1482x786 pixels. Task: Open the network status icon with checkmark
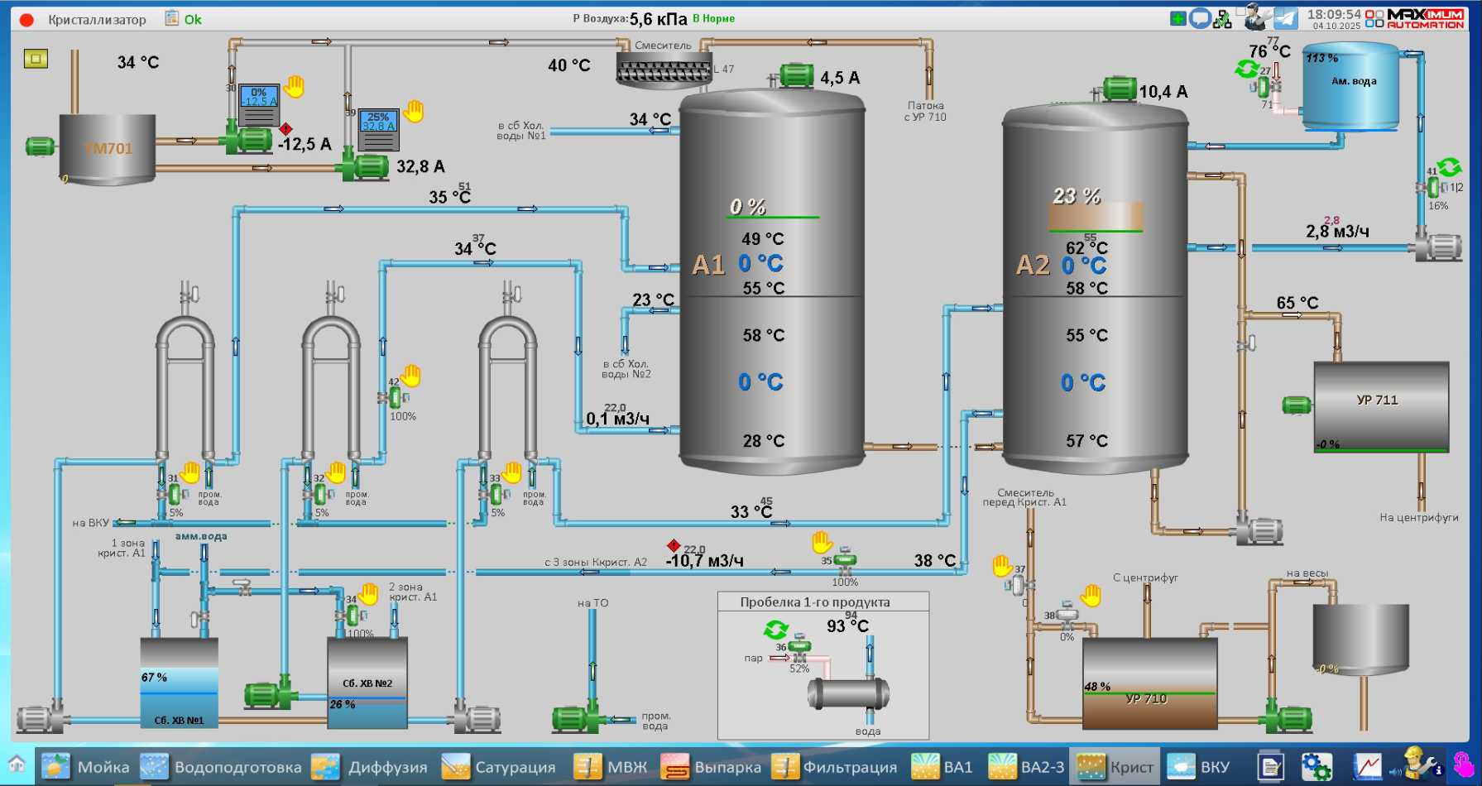(1222, 19)
